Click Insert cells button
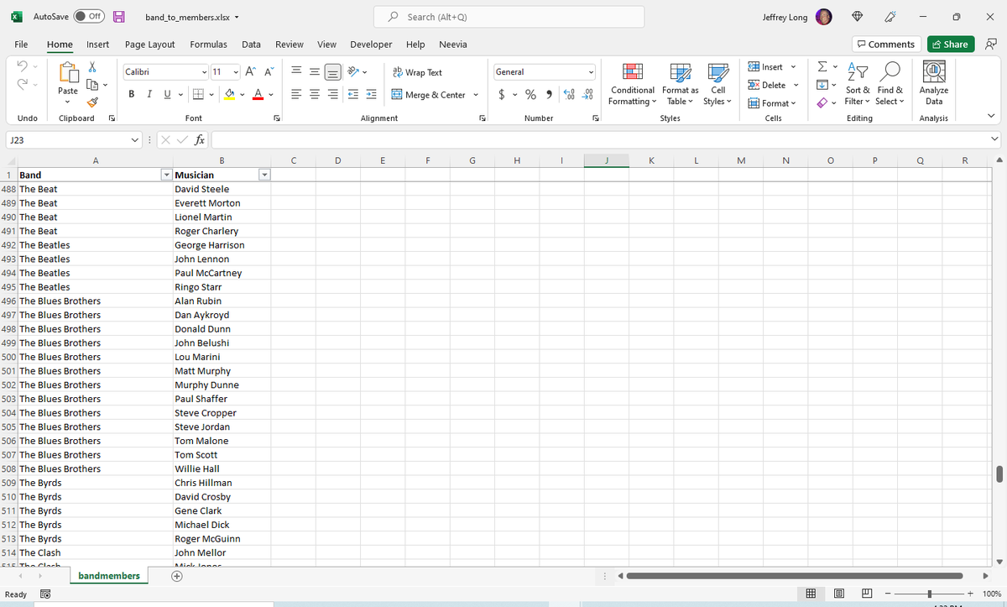This screenshot has height=607, width=1007. 765,67
